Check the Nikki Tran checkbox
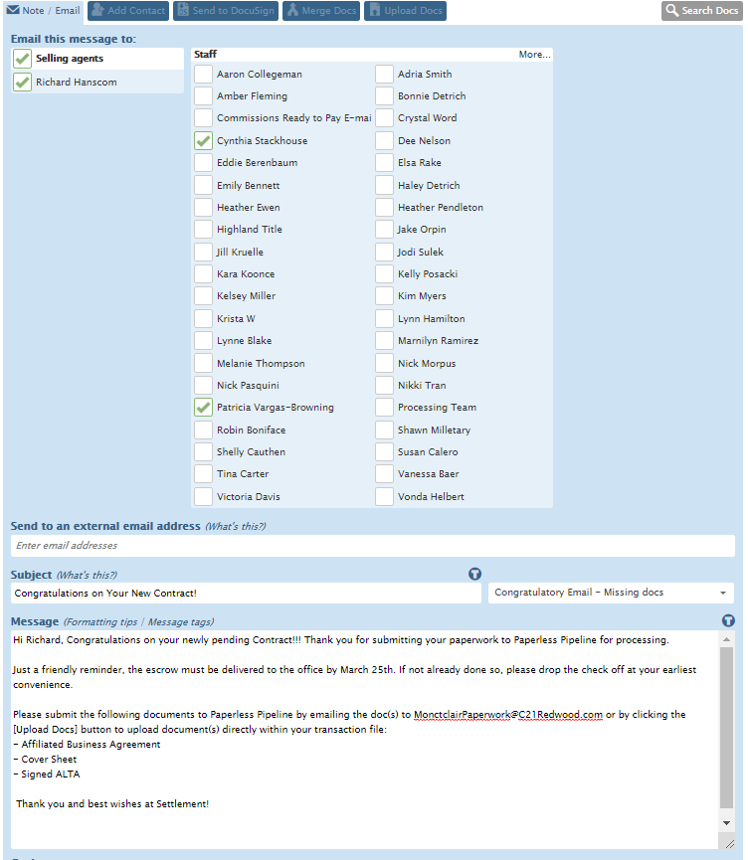Viewport: 748px width, 860px height. [x=384, y=386]
